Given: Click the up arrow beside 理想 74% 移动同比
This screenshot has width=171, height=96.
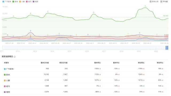Looking at the screenshot, I should 144,92.
